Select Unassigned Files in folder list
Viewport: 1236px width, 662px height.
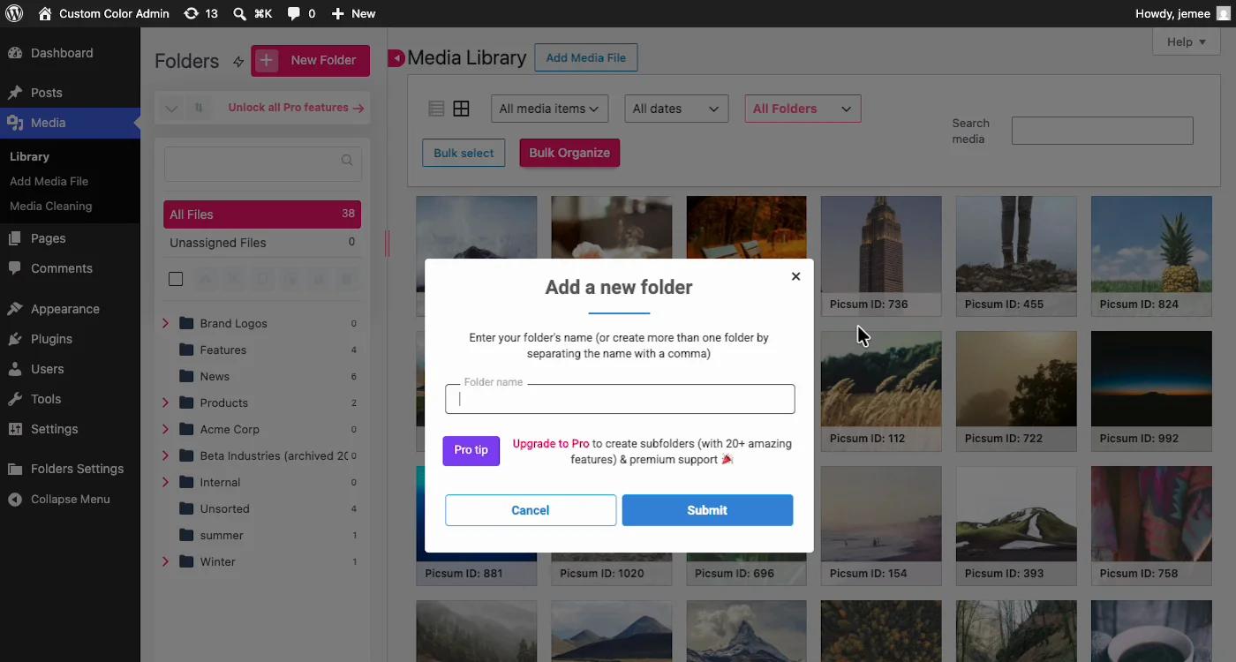pyautogui.click(x=262, y=243)
